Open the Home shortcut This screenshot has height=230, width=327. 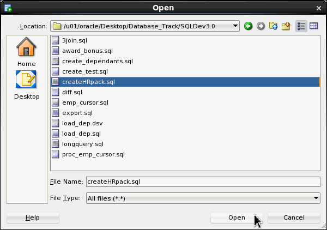coord(27,52)
